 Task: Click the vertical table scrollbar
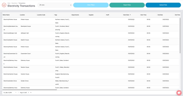180,35
